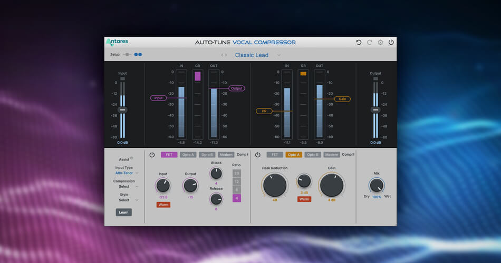
Task: Click the Comp I Output knob
Action: (x=190, y=185)
